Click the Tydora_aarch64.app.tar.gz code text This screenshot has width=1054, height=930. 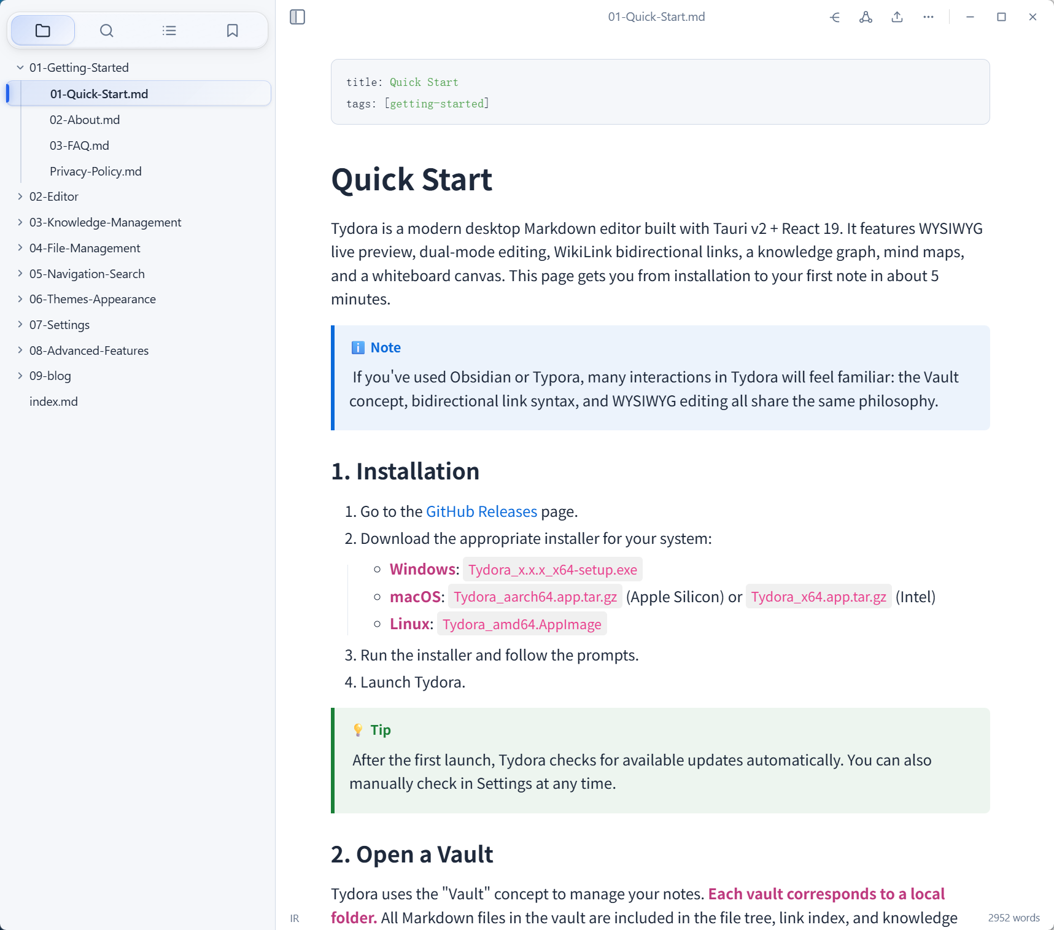point(535,597)
